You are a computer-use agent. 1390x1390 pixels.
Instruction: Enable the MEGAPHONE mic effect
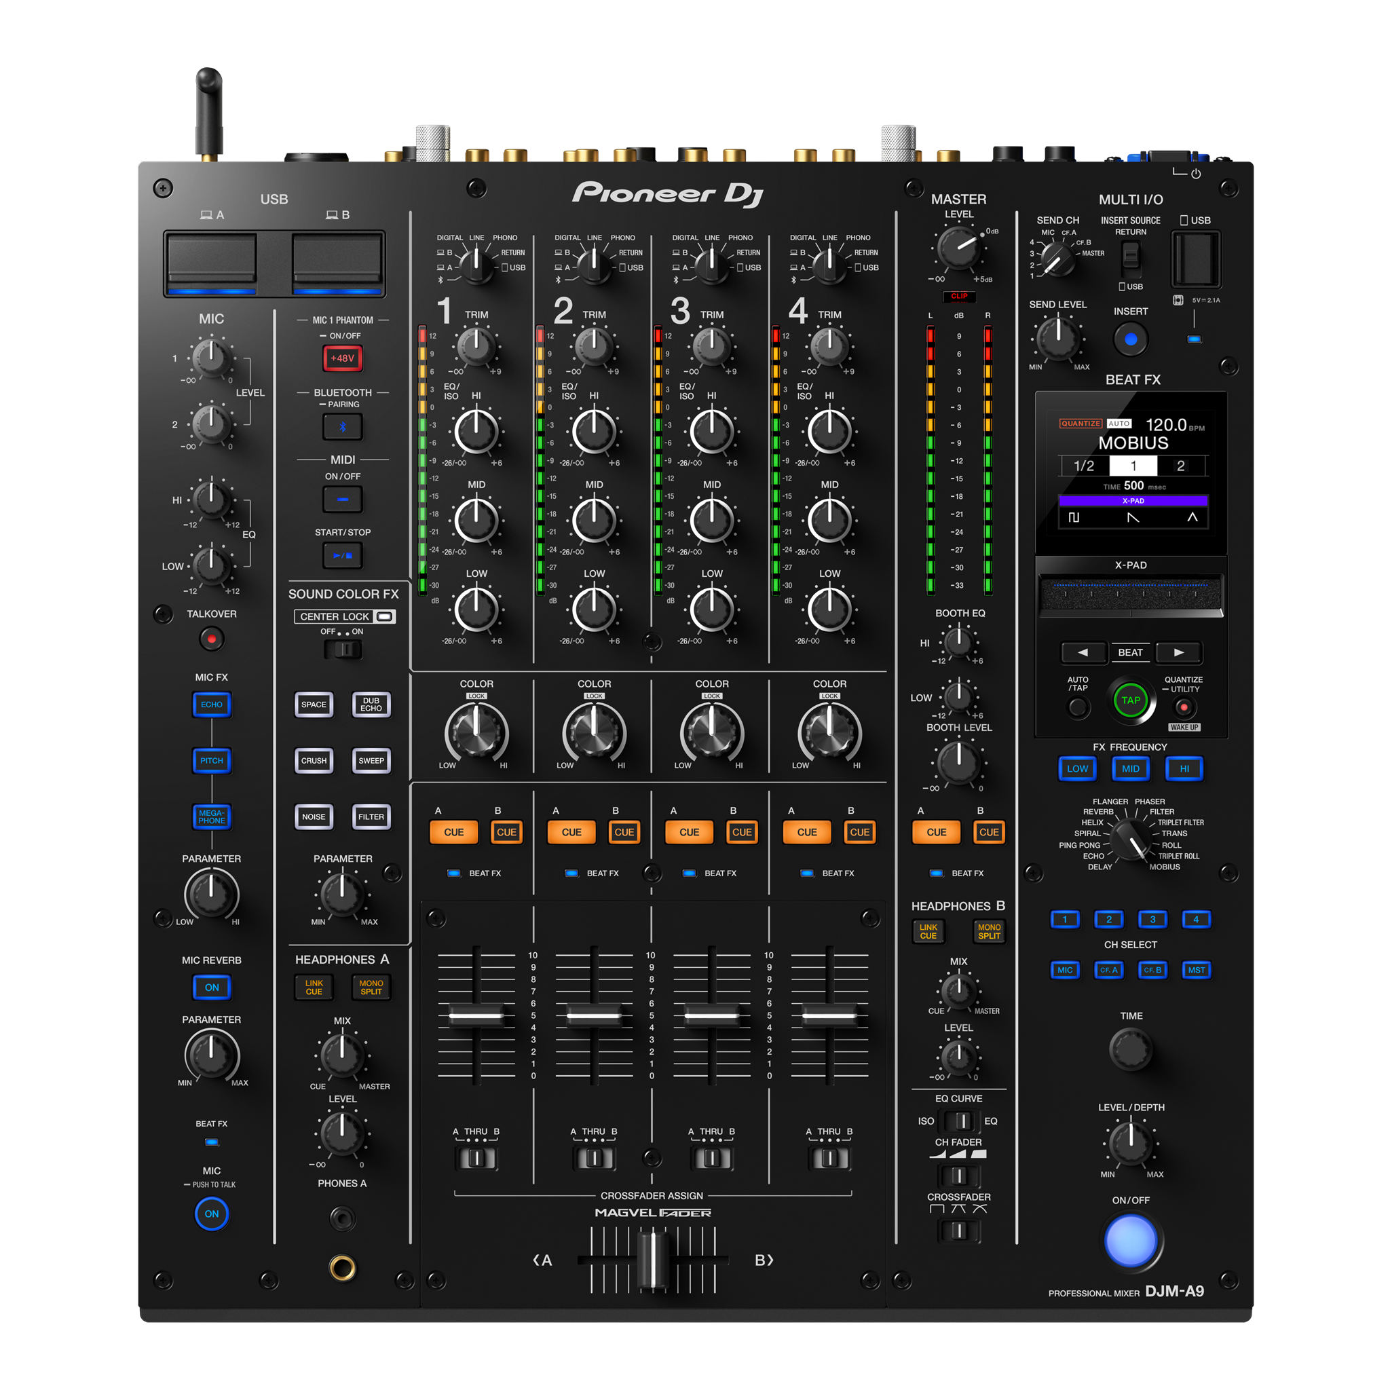click(211, 817)
